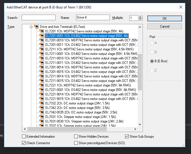Click the EL7201-0001 DS402 device icon
This screenshot has height=154, width=191.
[42, 36]
